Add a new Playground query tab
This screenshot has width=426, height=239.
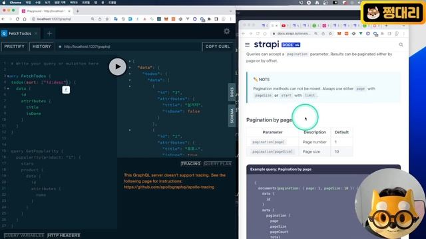tap(49, 33)
